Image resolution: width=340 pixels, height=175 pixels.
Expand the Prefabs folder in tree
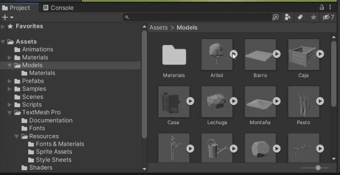tap(10, 81)
